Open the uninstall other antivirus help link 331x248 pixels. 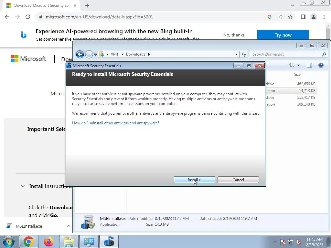(115, 123)
